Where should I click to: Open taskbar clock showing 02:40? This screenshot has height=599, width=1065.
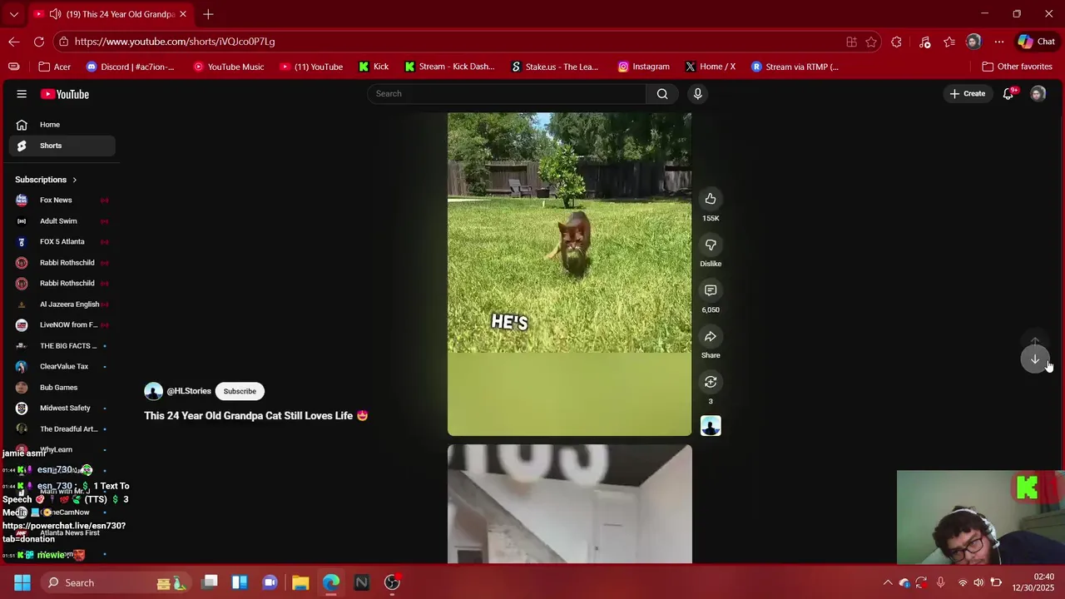(1033, 582)
